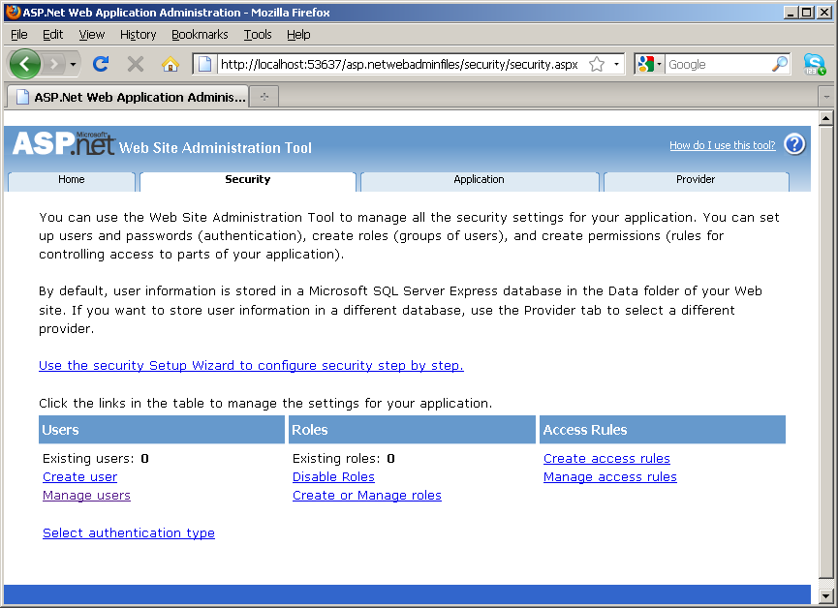Click the 'Existing users: 0' text
This screenshot has height=608, width=838.
coord(96,459)
